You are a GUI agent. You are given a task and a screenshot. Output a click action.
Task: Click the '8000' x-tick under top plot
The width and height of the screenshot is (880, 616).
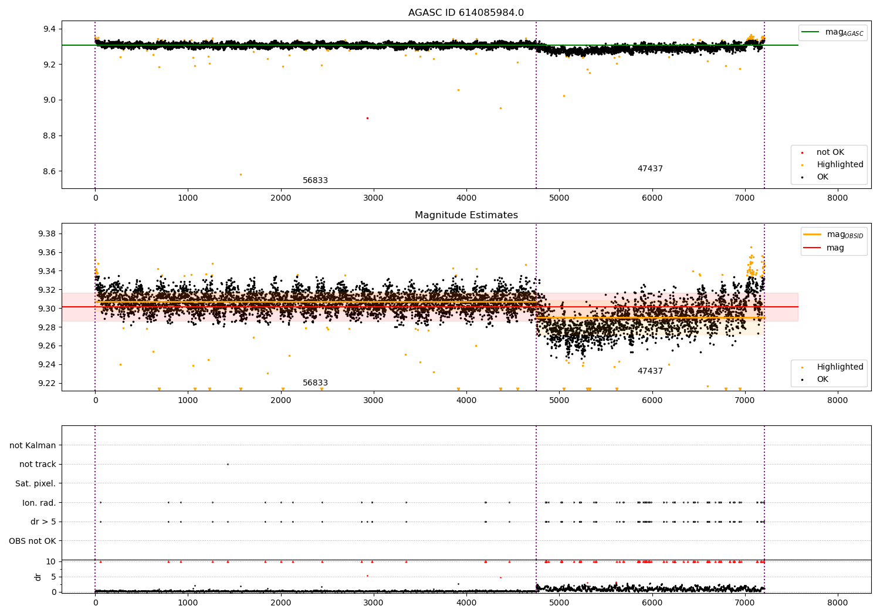point(837,198)
